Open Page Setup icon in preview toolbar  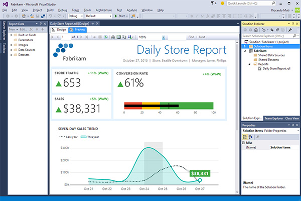coord(124,37)
